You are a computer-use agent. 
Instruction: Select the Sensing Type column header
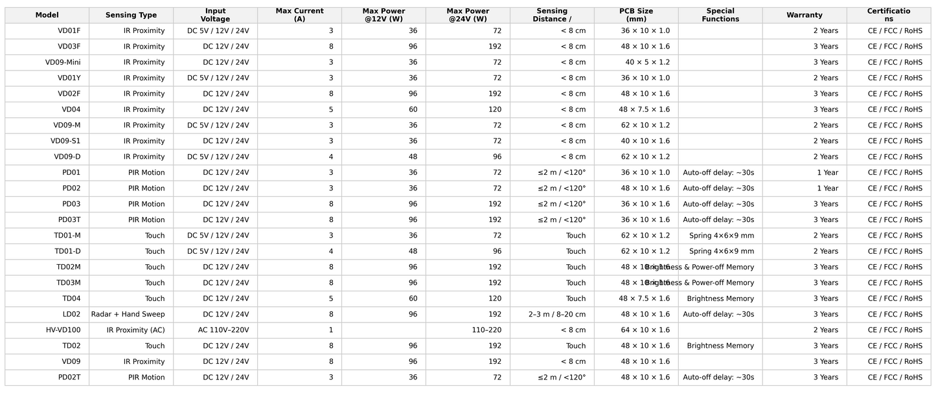(131, 15)
